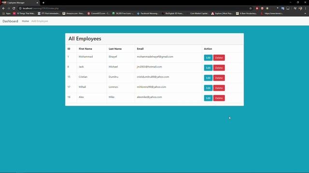Image resolution: width=309 pixels, height=173 pixels.
Task: Open Add Employee in the navbar
Action: pos(40,21)
